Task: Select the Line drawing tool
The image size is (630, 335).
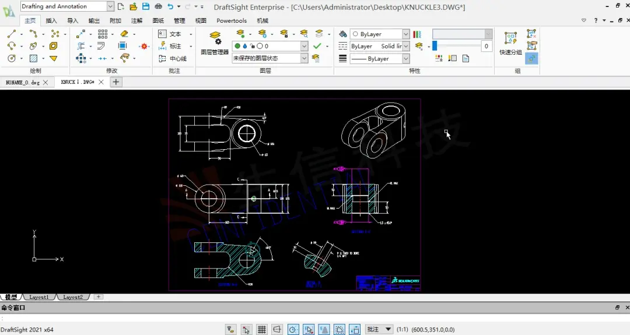Action: click(12, 34)
